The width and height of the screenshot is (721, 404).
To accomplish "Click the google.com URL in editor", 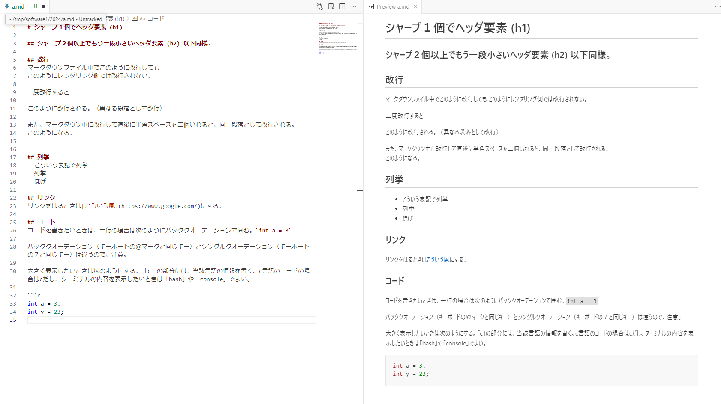I will pos(159,206).
